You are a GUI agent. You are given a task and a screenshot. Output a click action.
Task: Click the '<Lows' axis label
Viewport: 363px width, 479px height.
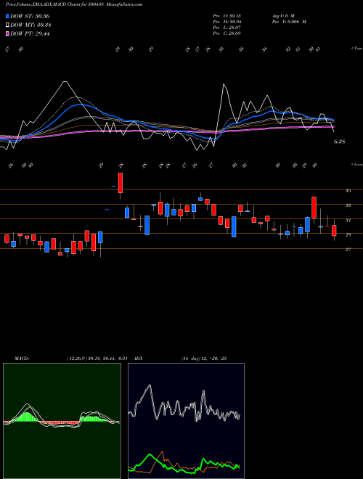pyautogui.click(x=357, y=164)
